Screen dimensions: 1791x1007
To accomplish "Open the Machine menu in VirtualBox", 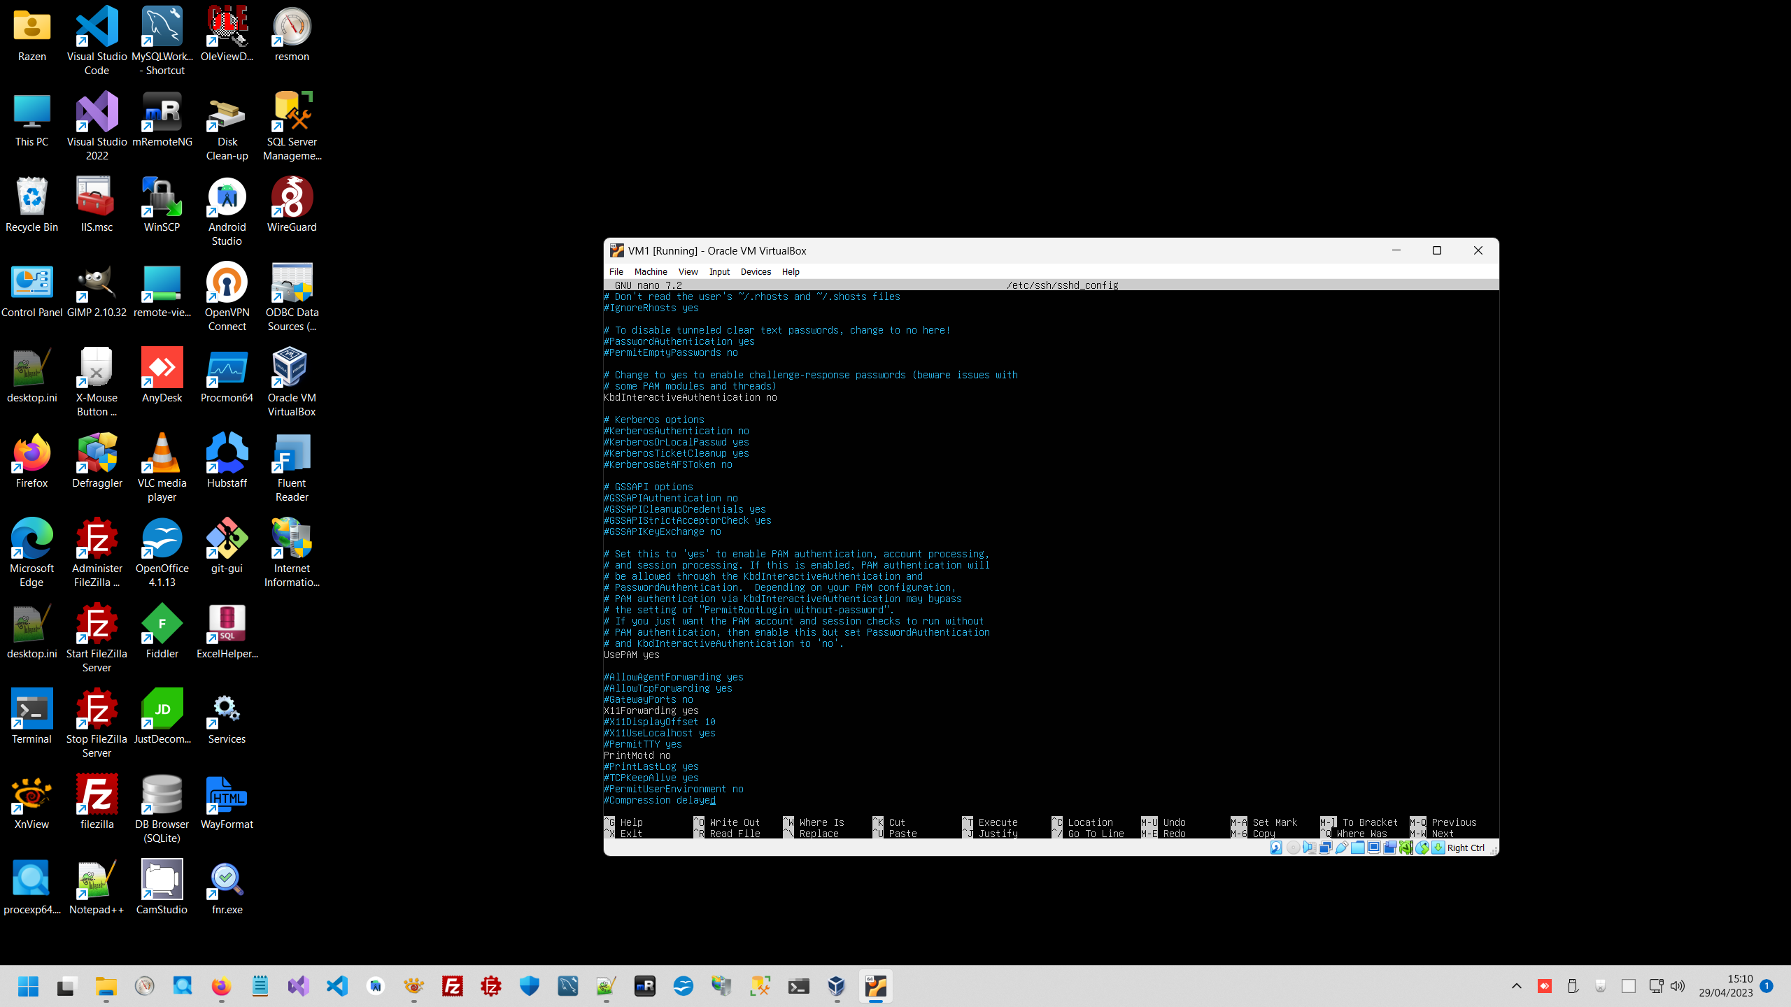I will 651,271.
